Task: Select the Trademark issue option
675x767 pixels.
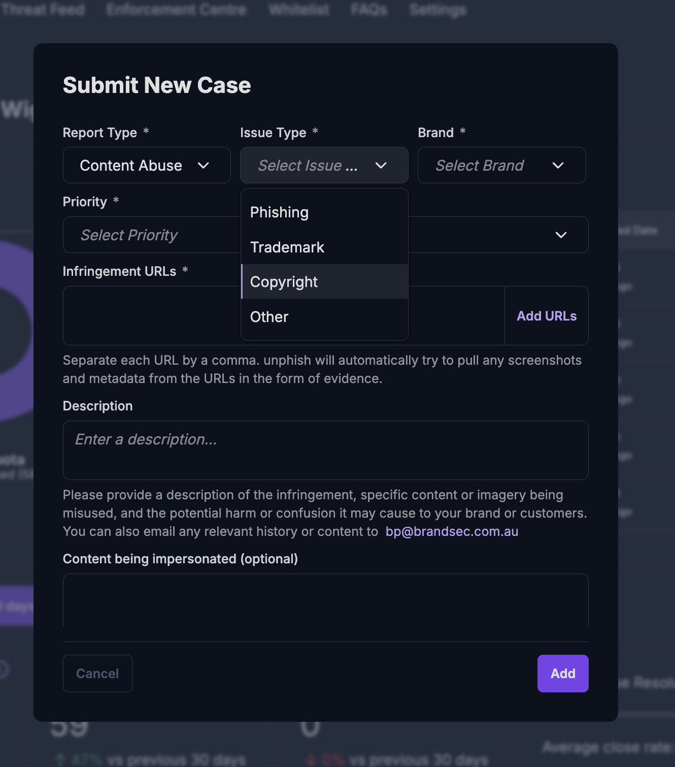Action: click(287, 247)
